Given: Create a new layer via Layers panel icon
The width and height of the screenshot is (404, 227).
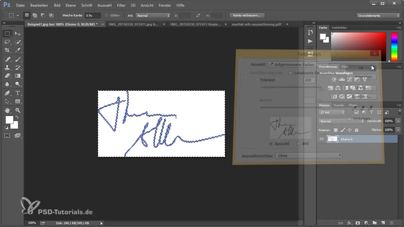Looking at the screenshot, I should (383, 223).
